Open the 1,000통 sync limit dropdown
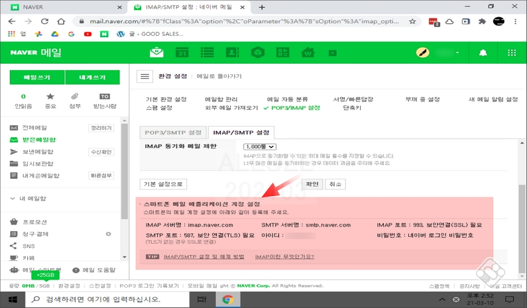This screenshot has width=527, height=308. point(260,147)
